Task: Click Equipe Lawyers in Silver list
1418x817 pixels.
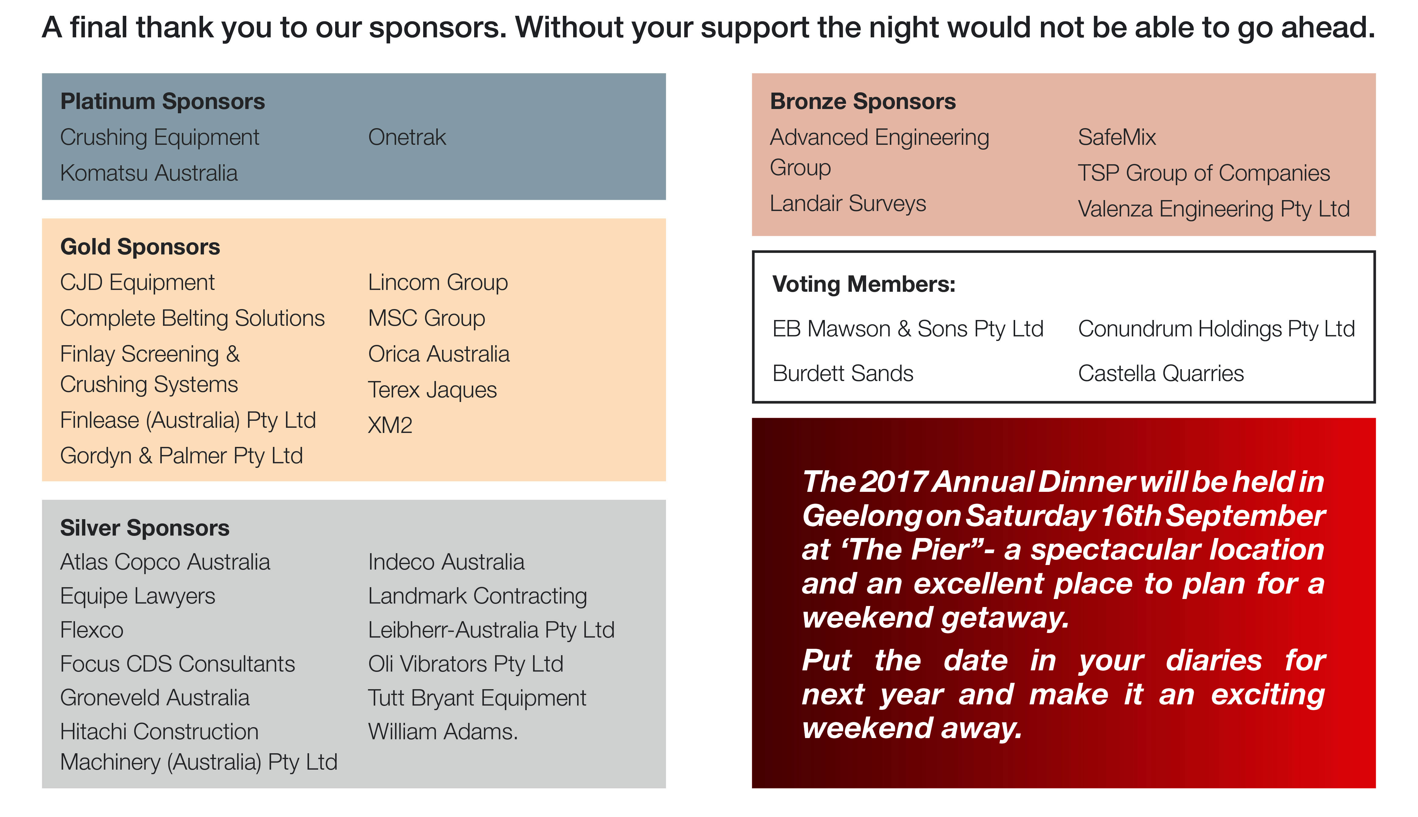Action: [138, 596]
